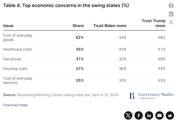
Task: Click the Trust Trump more column header
Action: coord(153,23)
